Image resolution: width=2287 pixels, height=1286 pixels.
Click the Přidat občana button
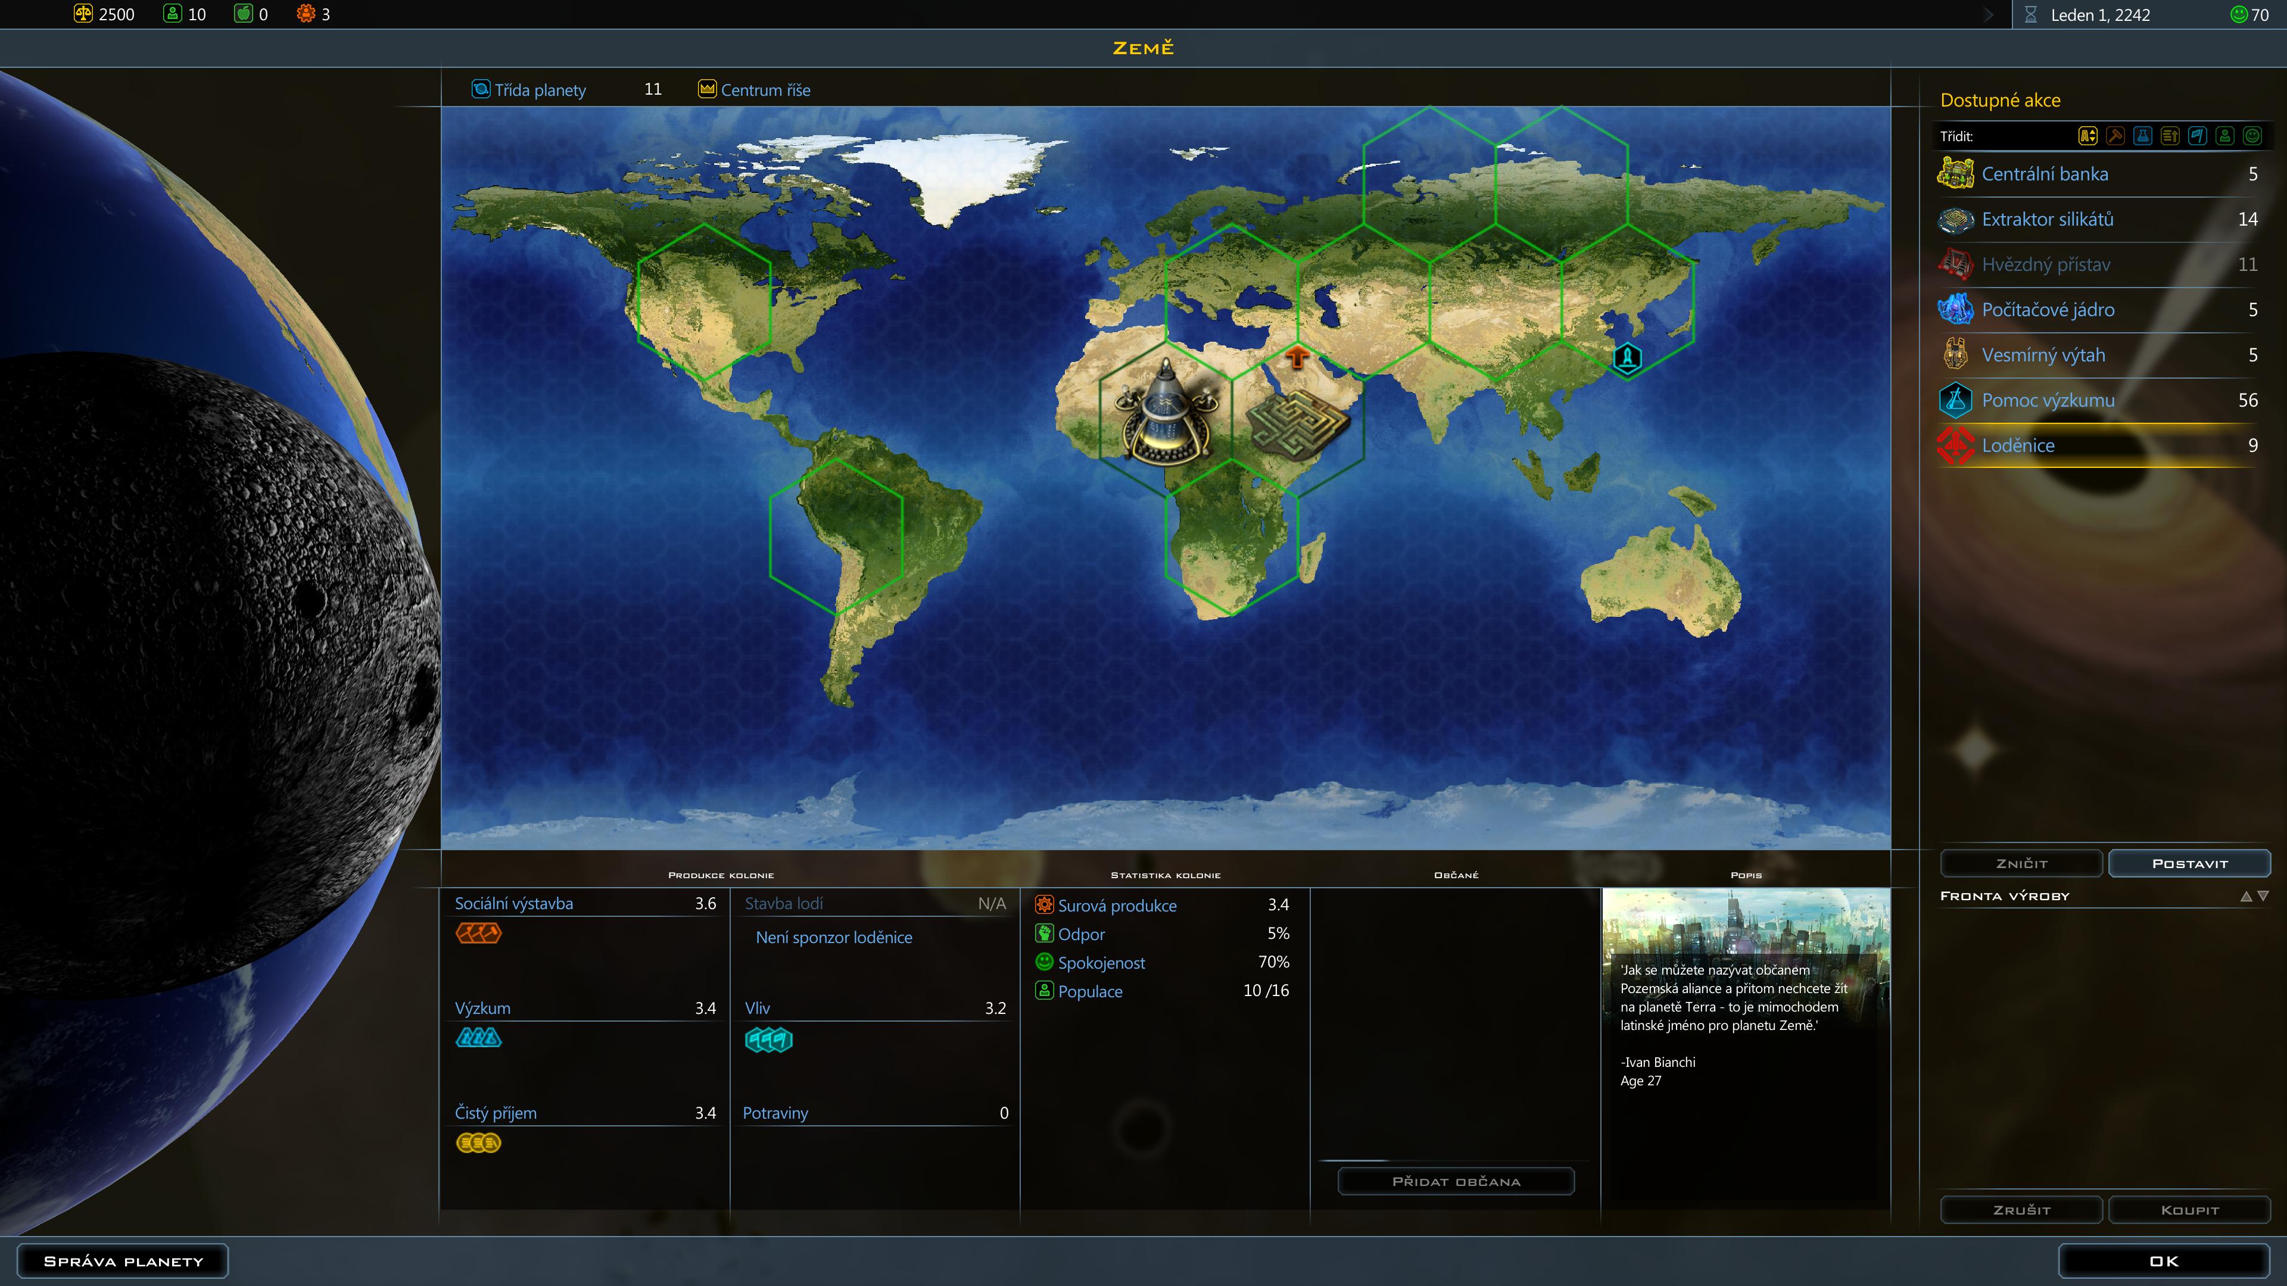(x=1456, y=1181)
